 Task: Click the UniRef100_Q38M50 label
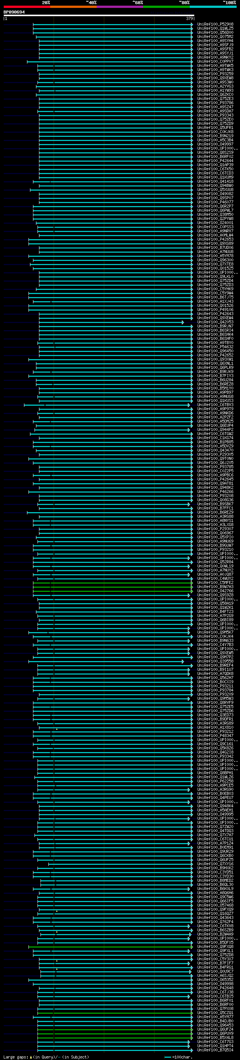pos(215,214)
